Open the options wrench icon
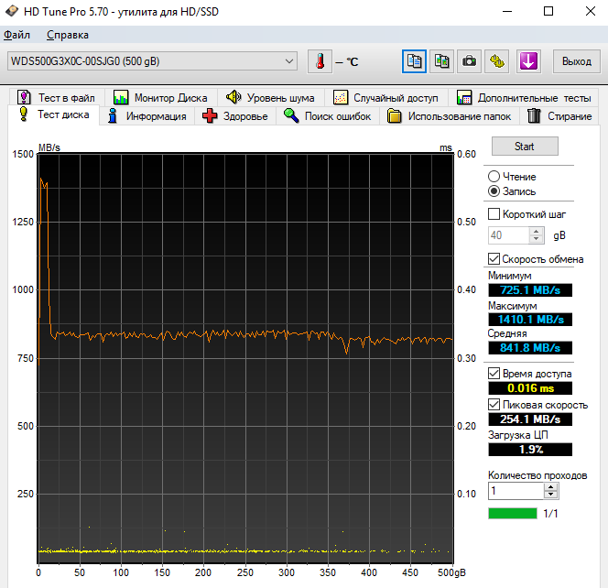Screen dimensions: 608x588 point(497,61)
